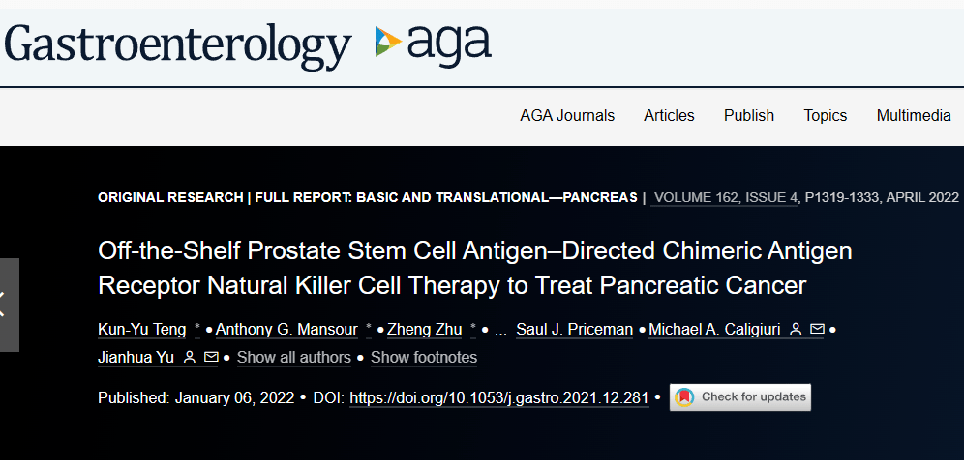Click the AGA logo in the header
Screen dimensions: 964x469
coord(434,44)
